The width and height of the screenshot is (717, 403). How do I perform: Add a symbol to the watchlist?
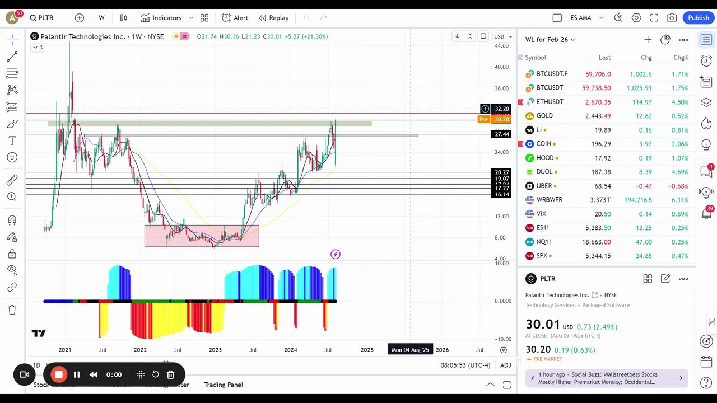pos(648,40)
